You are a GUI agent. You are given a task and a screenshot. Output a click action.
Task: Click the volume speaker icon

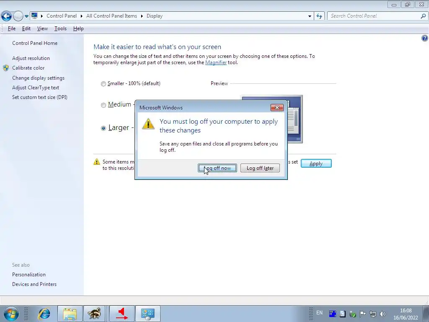[382, 314]
